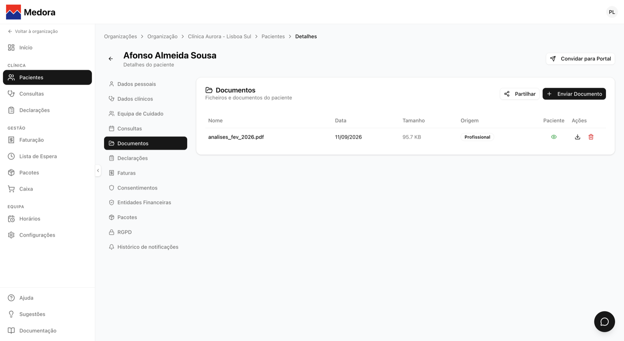Viewport: 624px width, 341px height.
Task: Open the PL user avatar menu
Action: coord(612,12)
